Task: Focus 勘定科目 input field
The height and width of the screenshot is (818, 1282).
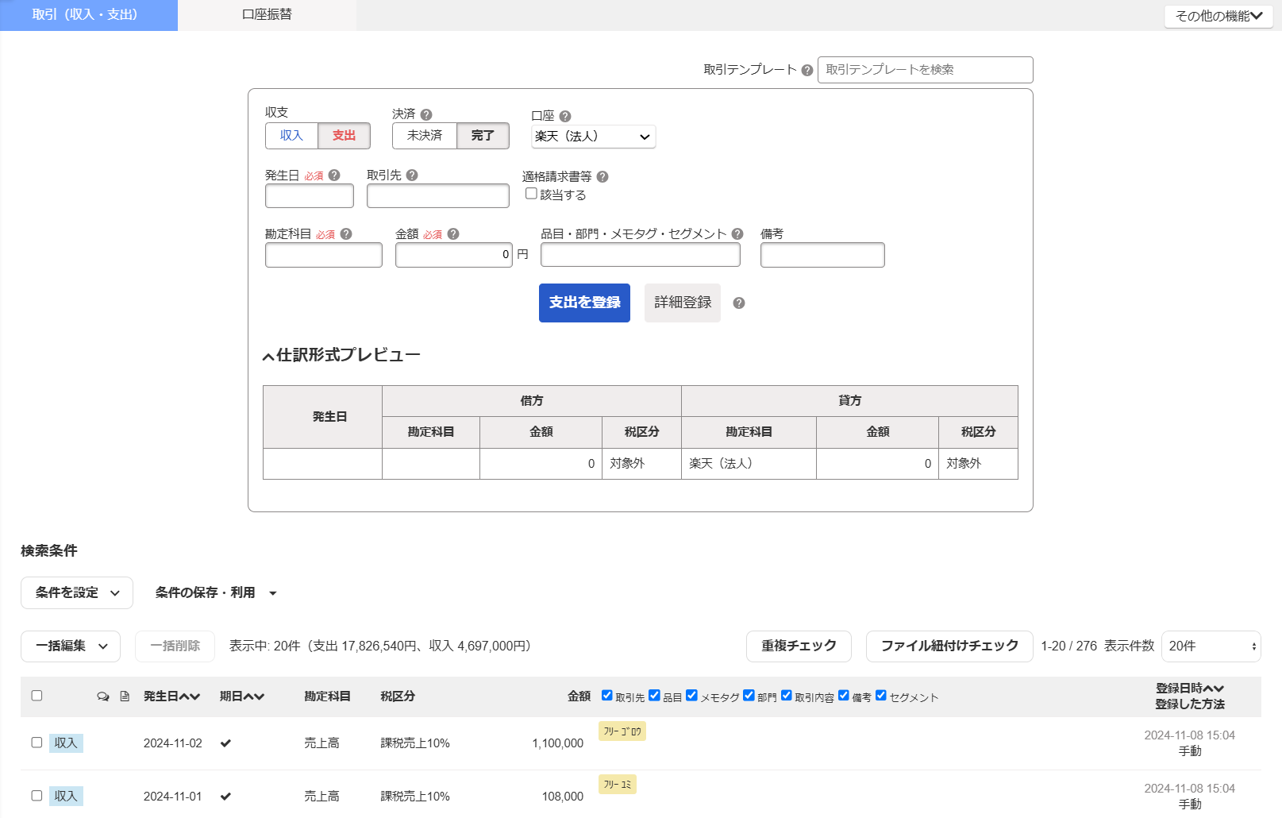Action: pos(324,255)
